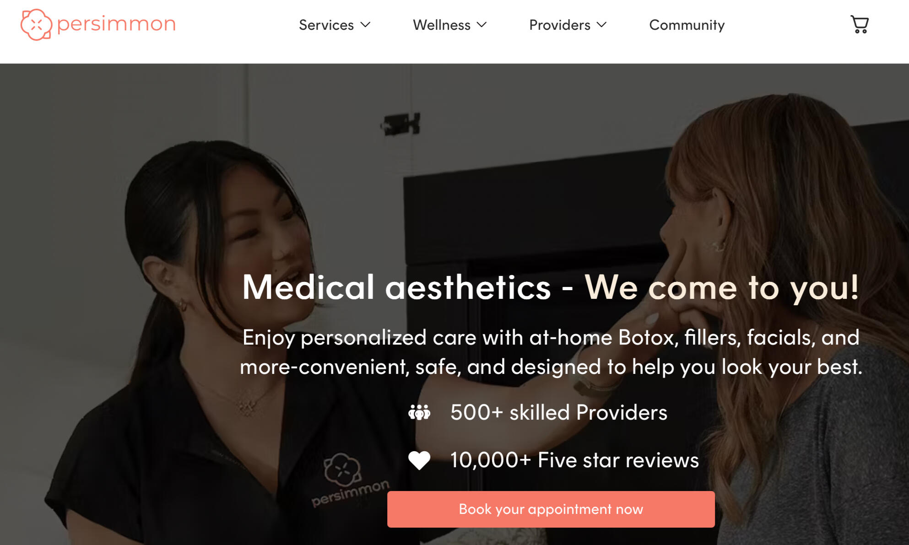The image size is (909, 545).
Task: Click the 500+ skilled Providers text
Action: tap(559, 412)
